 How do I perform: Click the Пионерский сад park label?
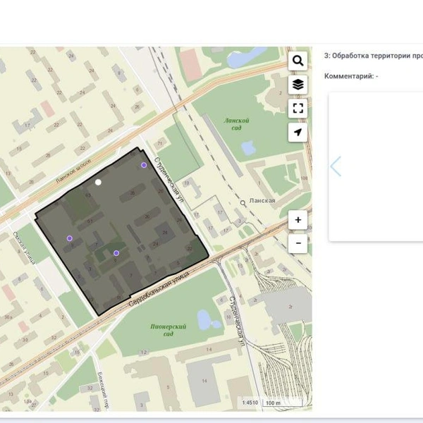(168, 330)
